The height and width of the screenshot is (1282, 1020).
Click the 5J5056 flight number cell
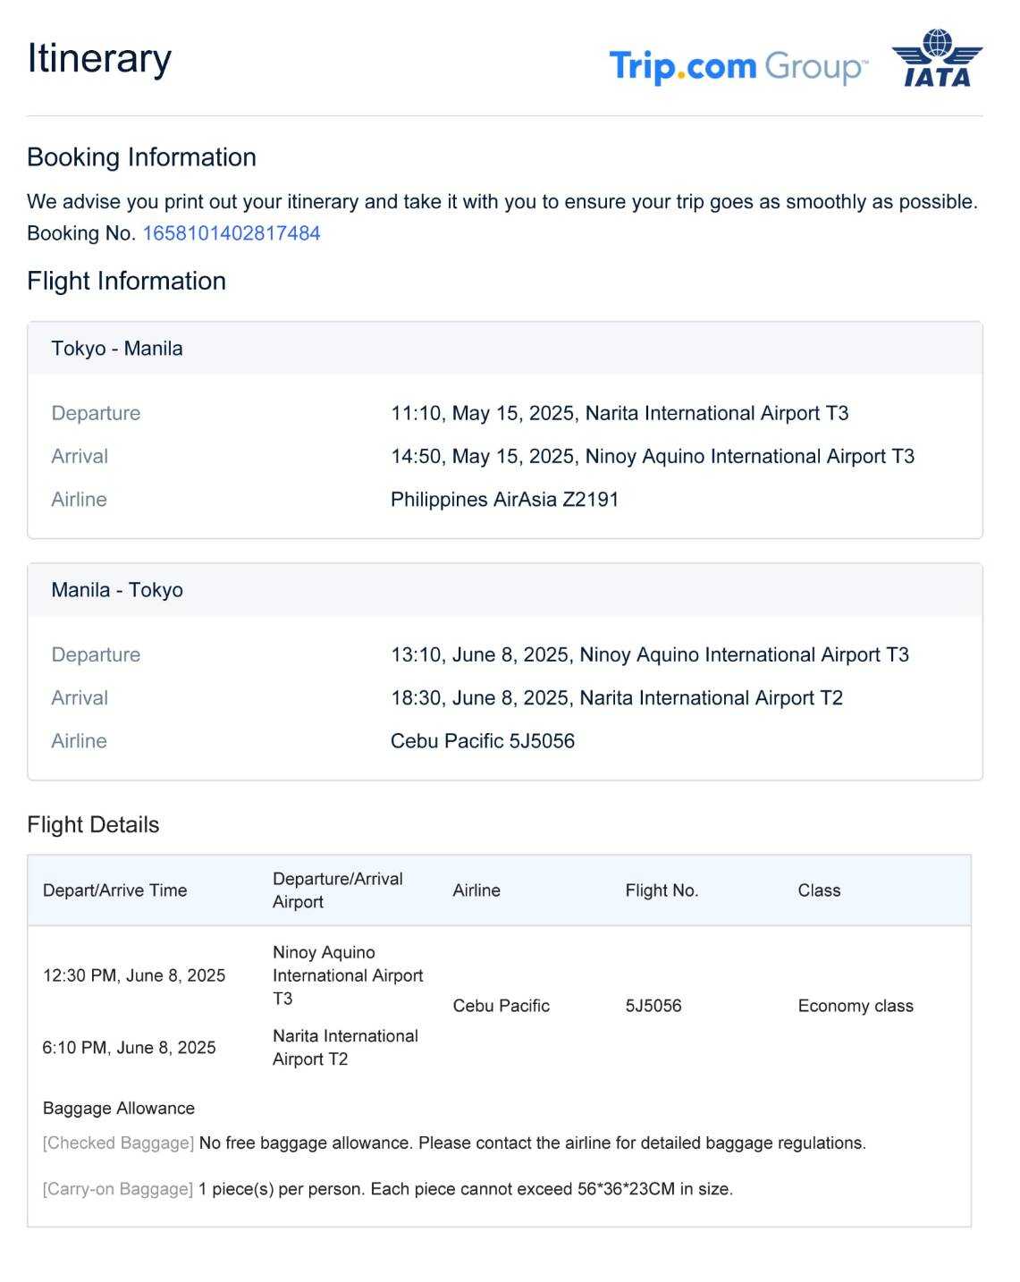pyautogui.click(x=653, y=1006)
